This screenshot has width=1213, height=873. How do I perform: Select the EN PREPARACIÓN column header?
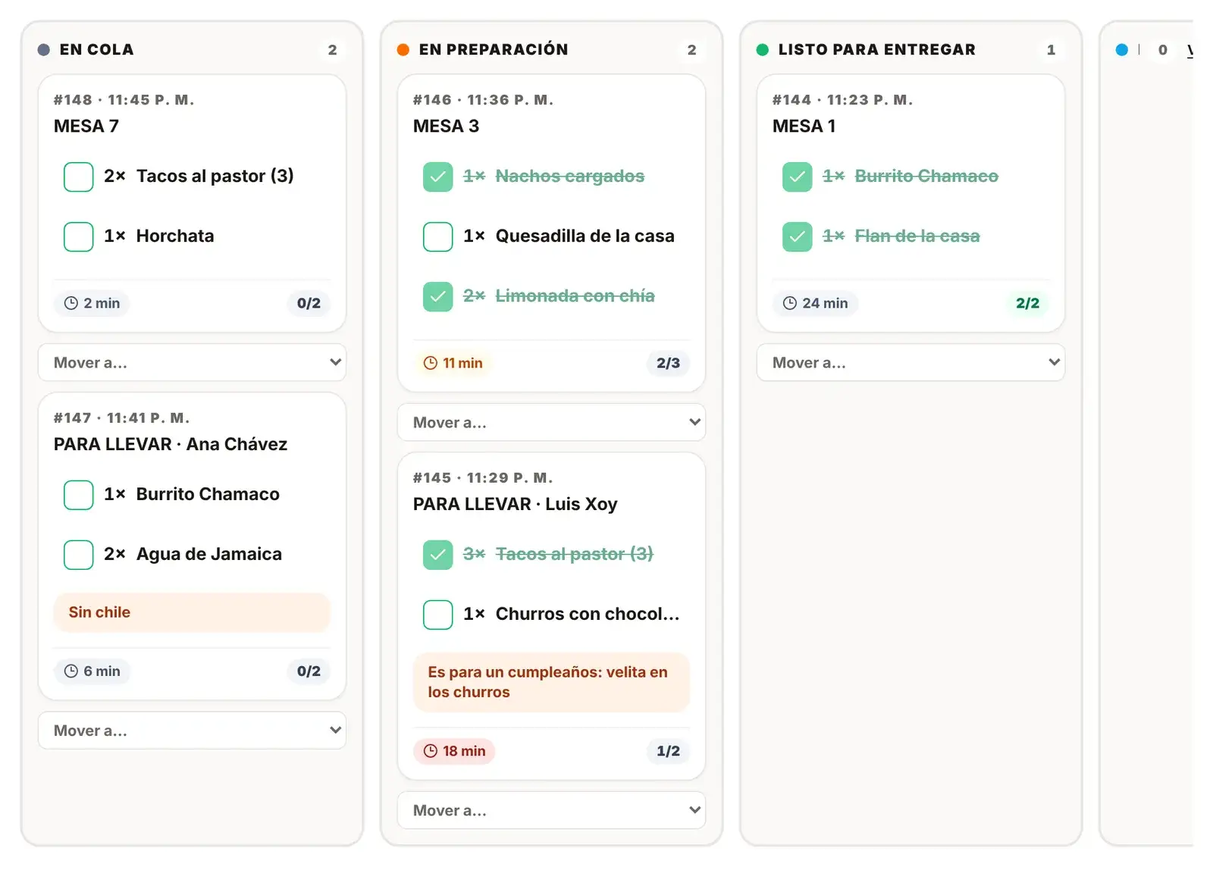pyautogui.click(x=494, y=50)
